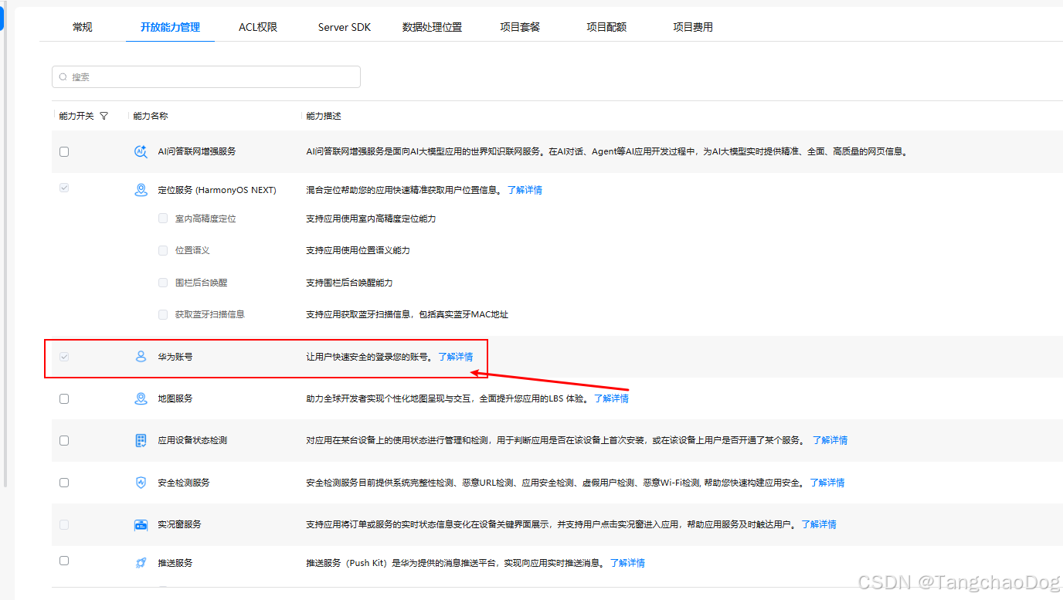Click the 围栏后台唤醒 label
This screenshot has height=600, width=1063.
coord(202,283)
